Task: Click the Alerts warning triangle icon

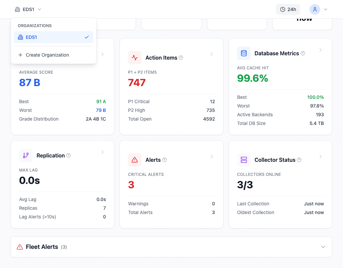Action: click(x=135, y=160)
